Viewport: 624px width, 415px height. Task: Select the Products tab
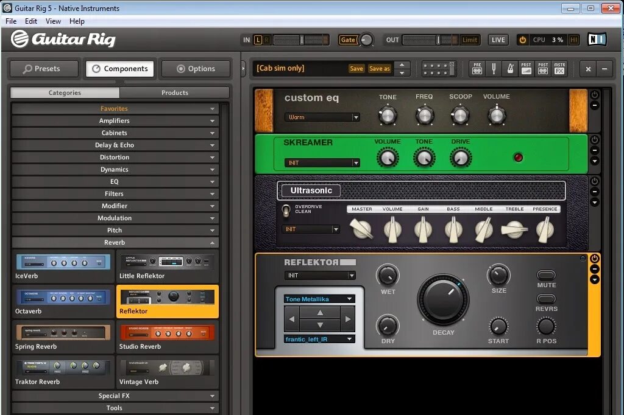coord(175,92)
